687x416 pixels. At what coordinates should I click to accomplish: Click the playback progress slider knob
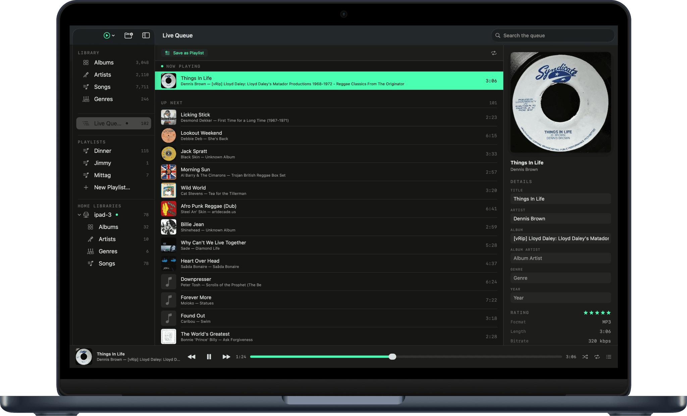(x=392, y=357)
